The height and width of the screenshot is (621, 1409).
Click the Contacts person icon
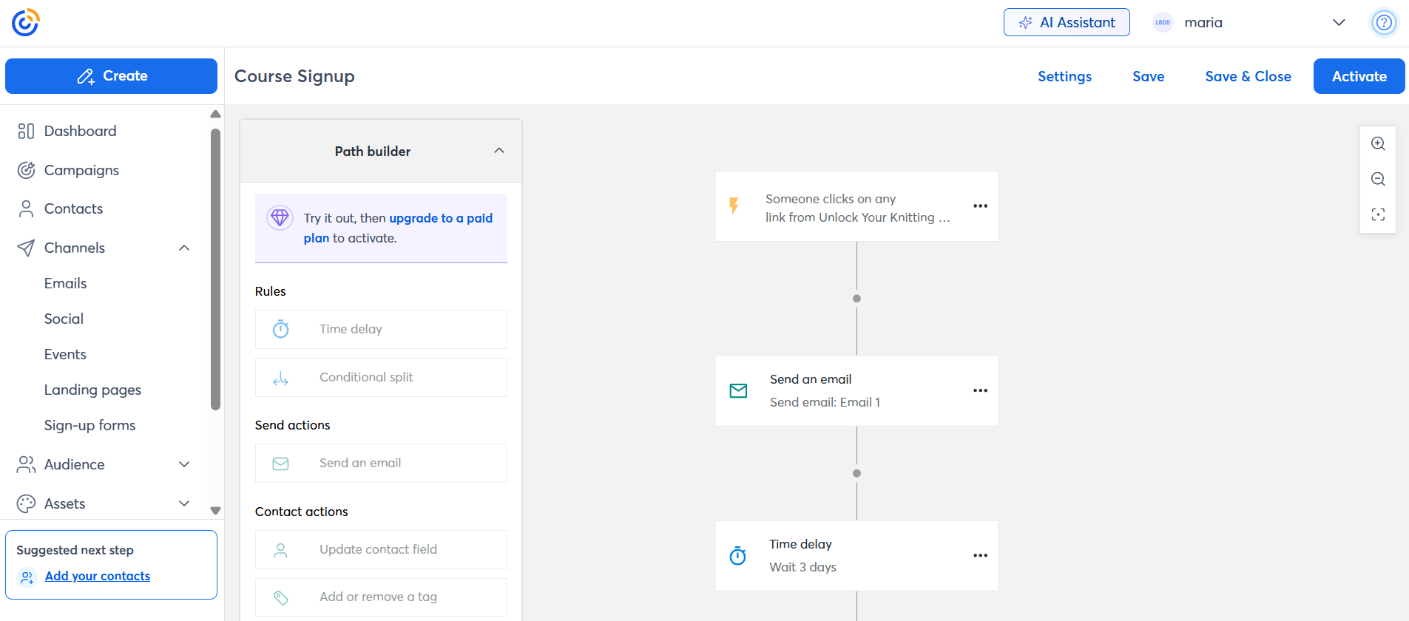(26, 208)
